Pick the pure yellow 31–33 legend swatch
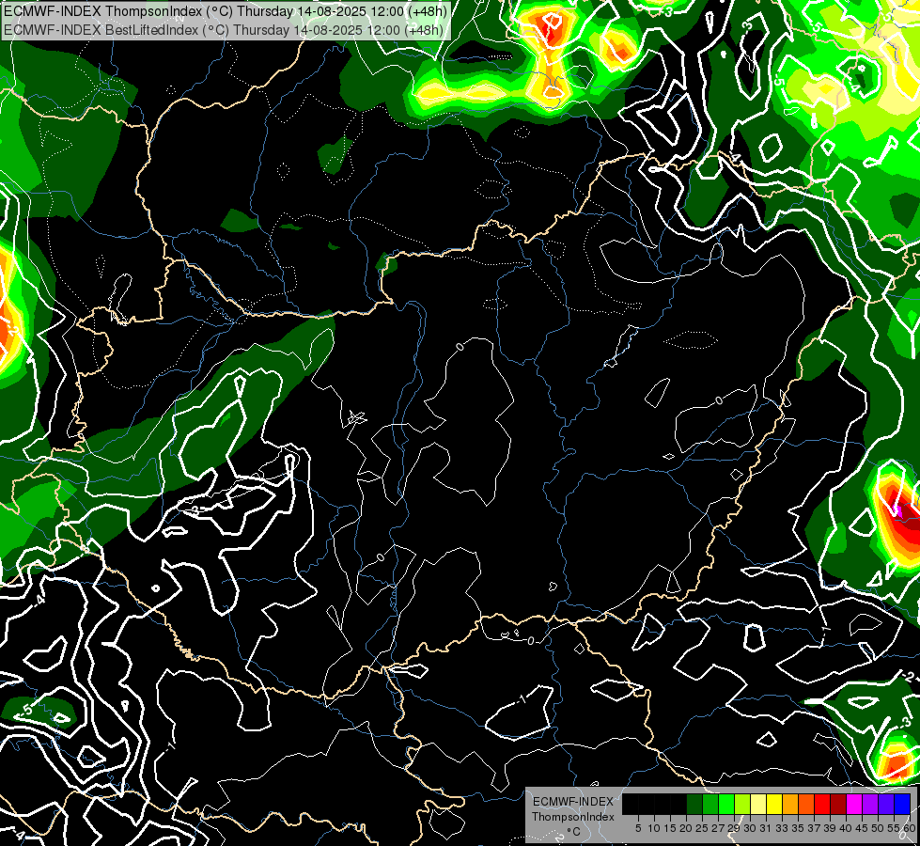The image size is (920, 846). (774, 804)
